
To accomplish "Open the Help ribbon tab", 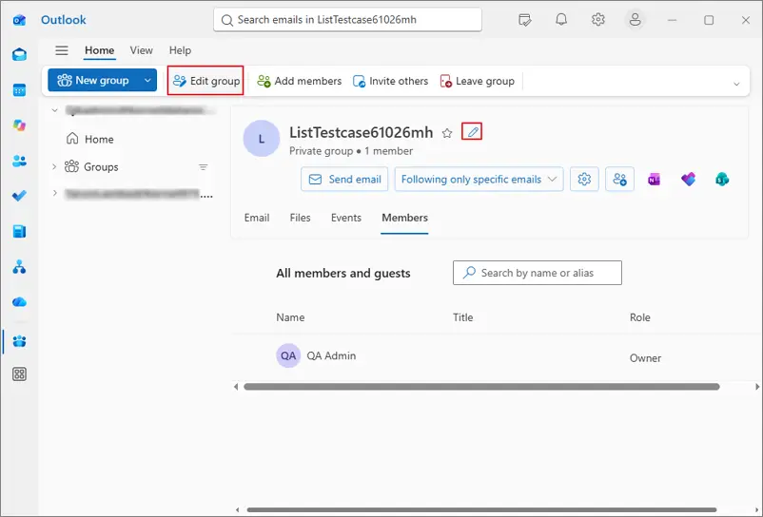I will click(x=180, y=50).
